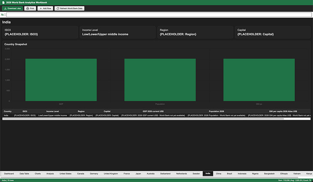Viewport: 313px width, 182px height.
Task: Open the Germany sheet tab
Action: (x=94, y=174)
